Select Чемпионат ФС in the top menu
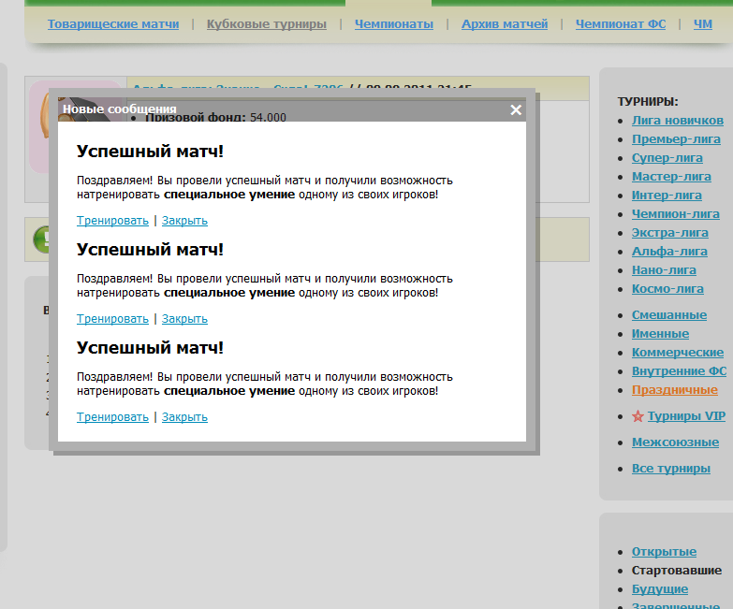 tap(621, 23)
